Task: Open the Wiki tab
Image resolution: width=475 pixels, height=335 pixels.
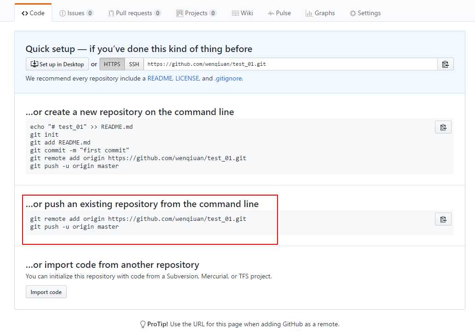Action: pos(243,13)
